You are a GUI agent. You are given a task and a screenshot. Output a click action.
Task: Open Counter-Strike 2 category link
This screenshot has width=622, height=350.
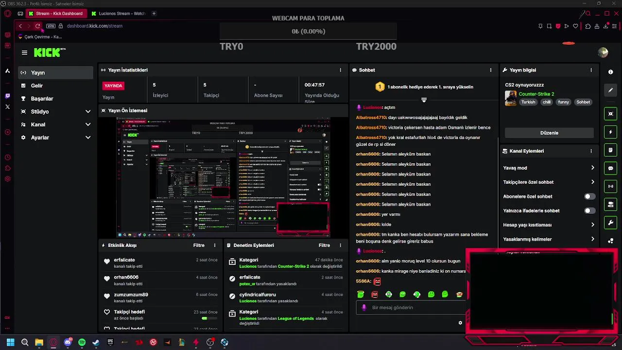(x=536, y=94)
